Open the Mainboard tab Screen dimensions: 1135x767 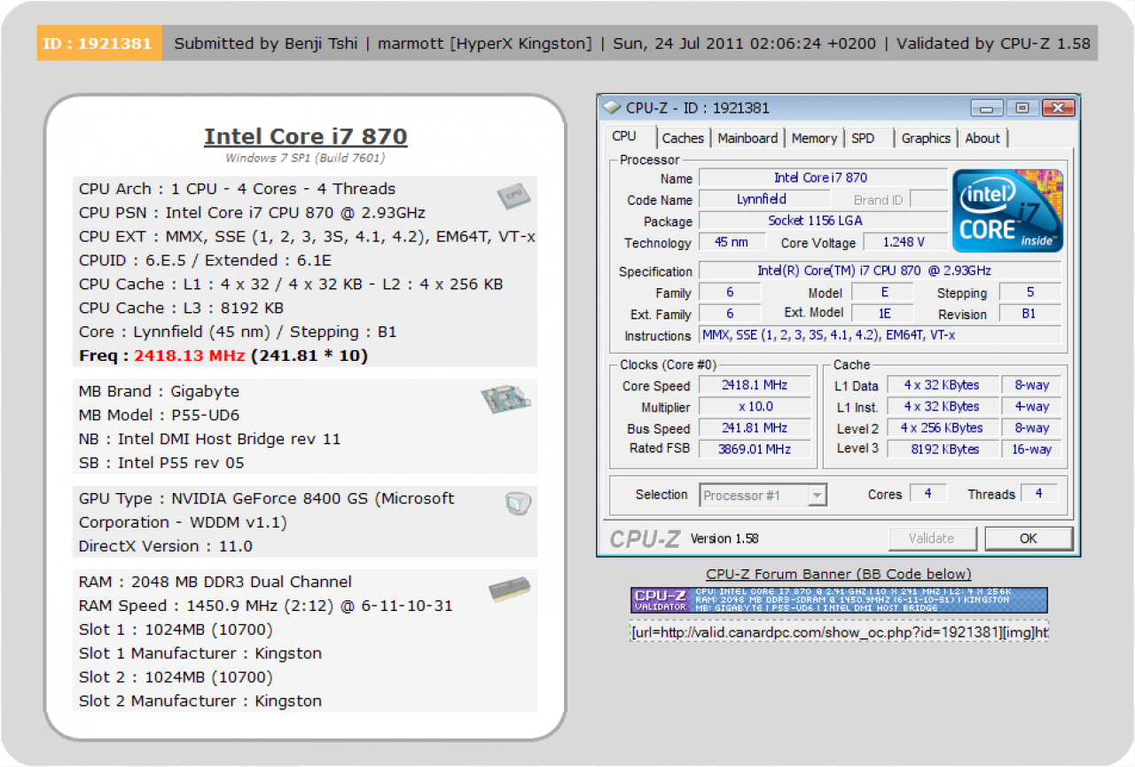(x=748, y=138)
